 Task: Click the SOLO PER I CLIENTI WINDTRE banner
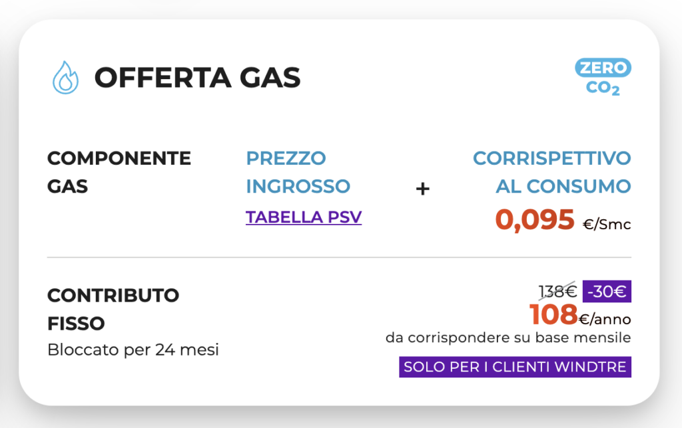(x=515, y=367)
